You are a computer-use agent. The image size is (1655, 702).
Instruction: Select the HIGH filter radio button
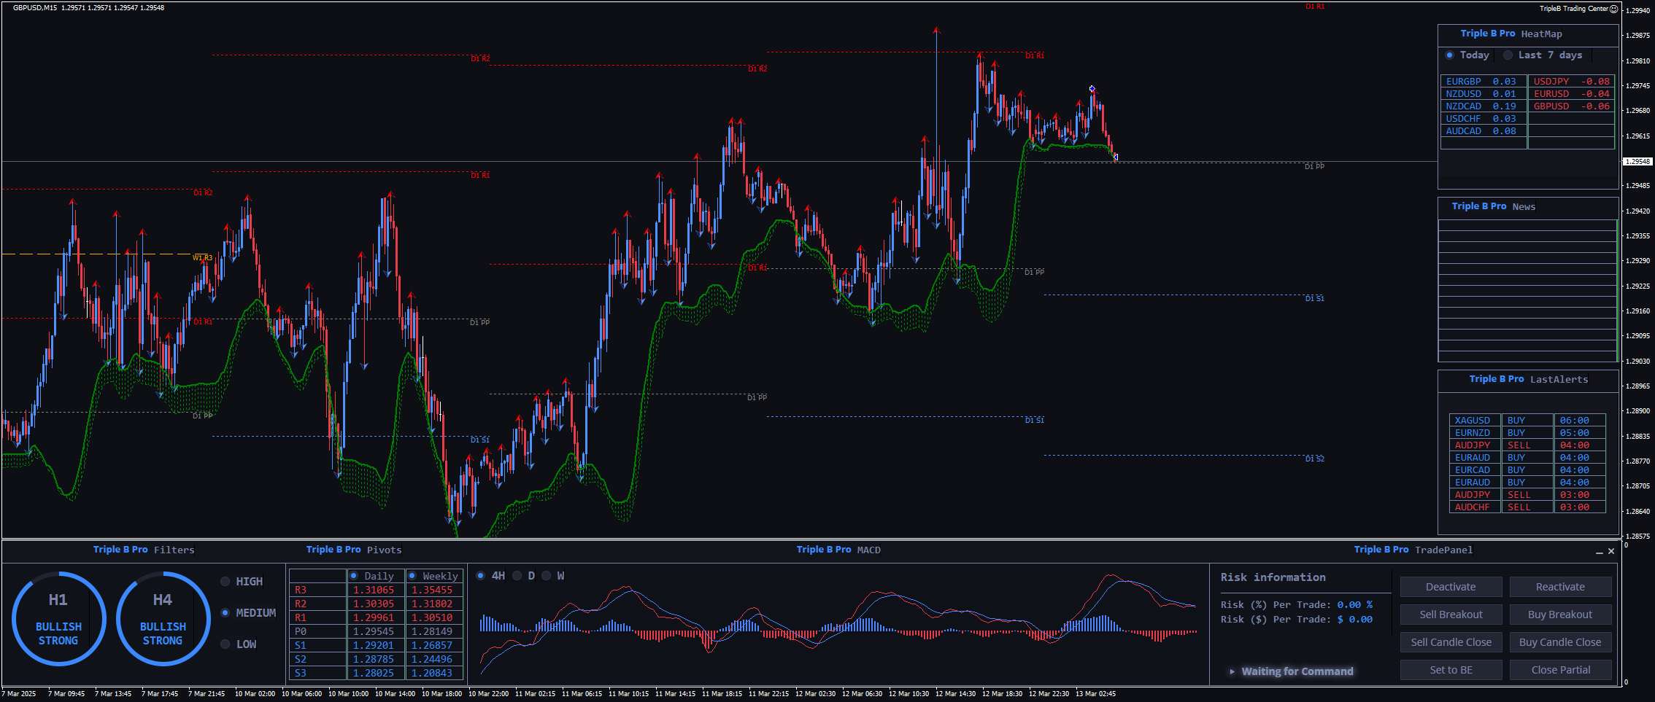pos(225,582)
